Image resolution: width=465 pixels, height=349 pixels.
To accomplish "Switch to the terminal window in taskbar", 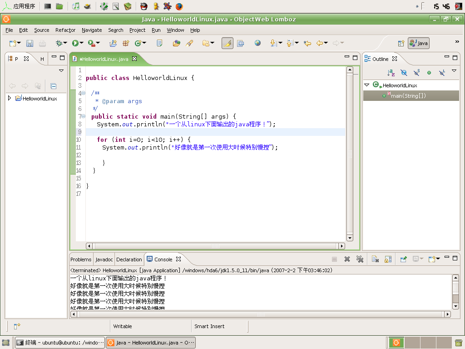I will click(x=60, y=343).
